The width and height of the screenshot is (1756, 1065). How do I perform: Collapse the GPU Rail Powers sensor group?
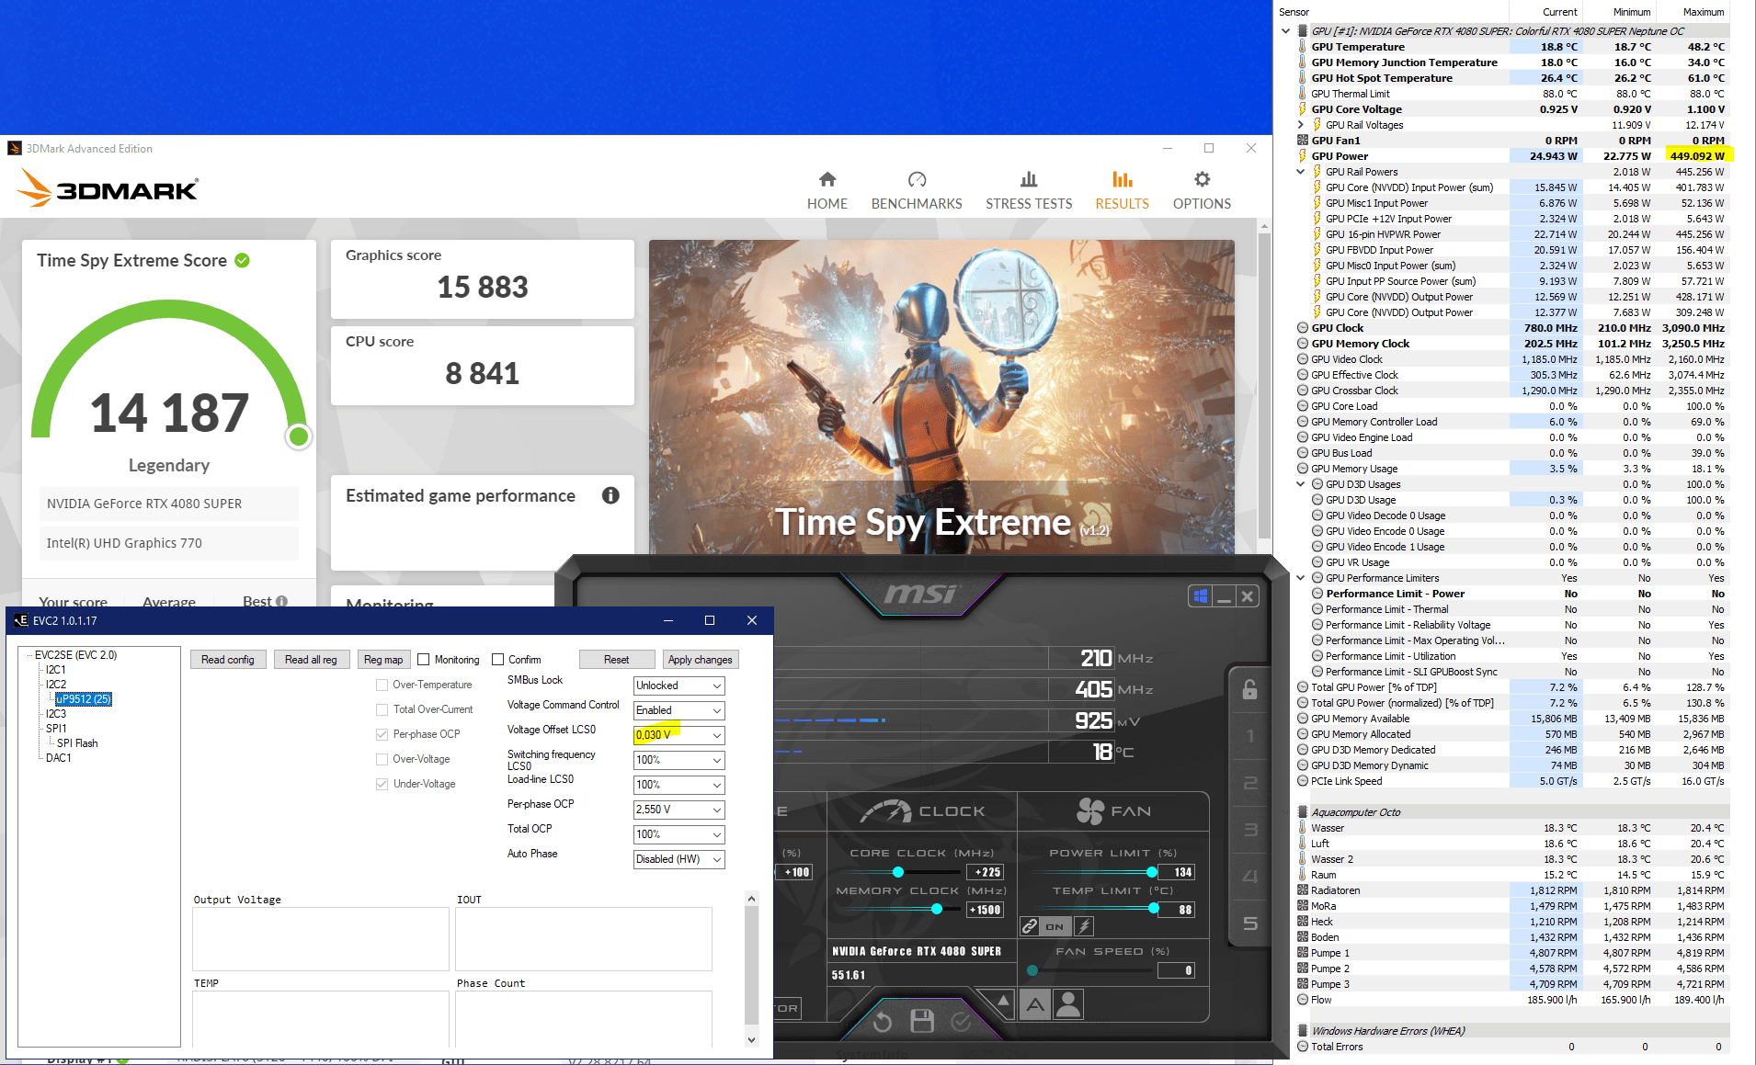click(1300, 172)
